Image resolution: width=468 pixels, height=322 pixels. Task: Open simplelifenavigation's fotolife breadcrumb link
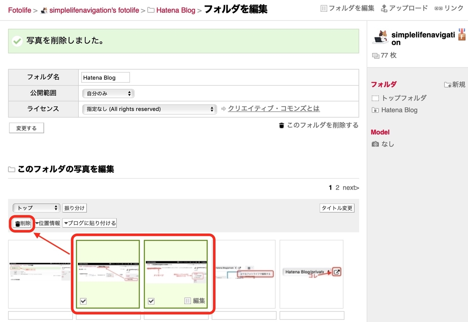pos(94,10)
